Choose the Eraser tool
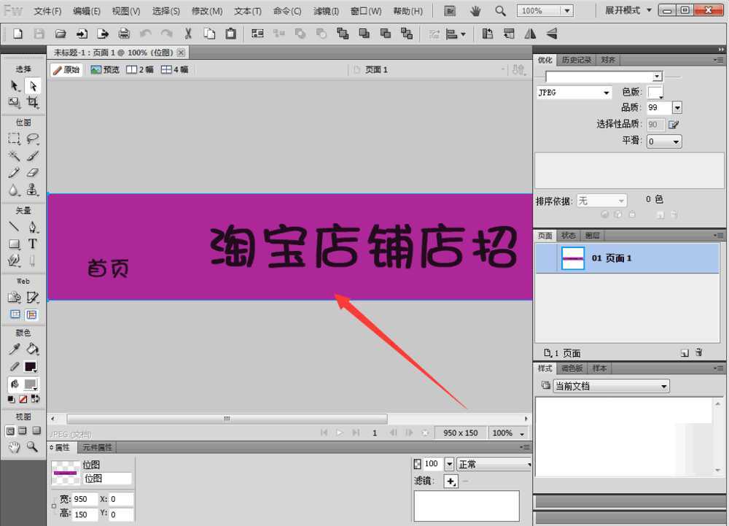The image size is (729, 526). 33,173
